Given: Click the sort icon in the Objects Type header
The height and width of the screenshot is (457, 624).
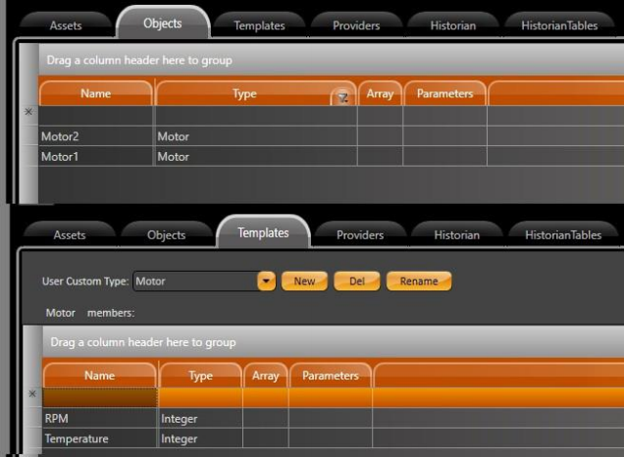Looking at the screenshot, I should tap(342, 96).
